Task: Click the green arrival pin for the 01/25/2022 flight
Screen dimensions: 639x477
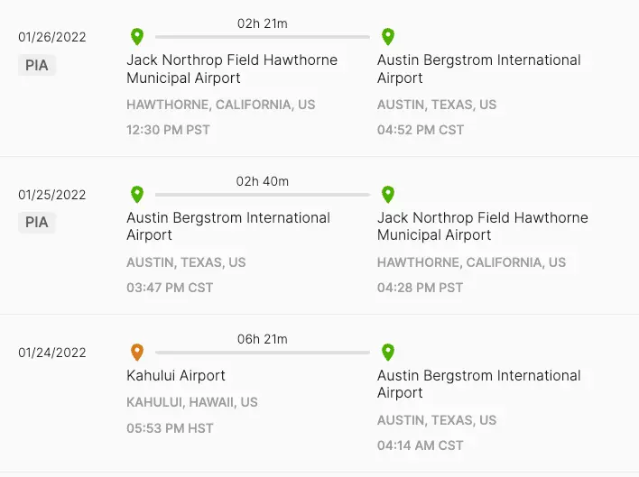Action: [388, 195]
